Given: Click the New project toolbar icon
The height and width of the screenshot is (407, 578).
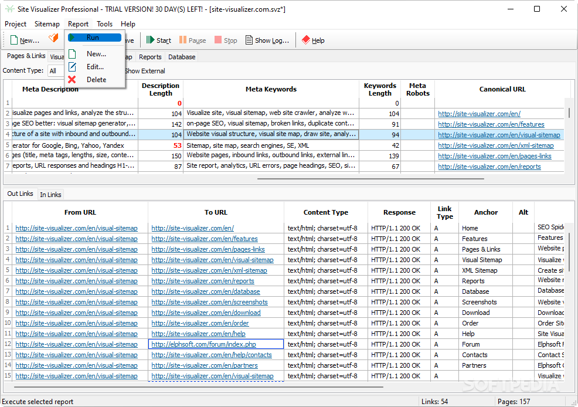Looking at the screenshot, I should pyautogui.click(x=14, y=40).
